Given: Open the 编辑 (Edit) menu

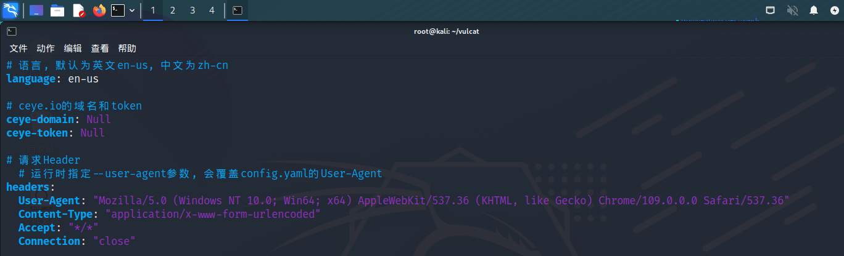Looking at the screenshot, I should (x=73, y=49).
